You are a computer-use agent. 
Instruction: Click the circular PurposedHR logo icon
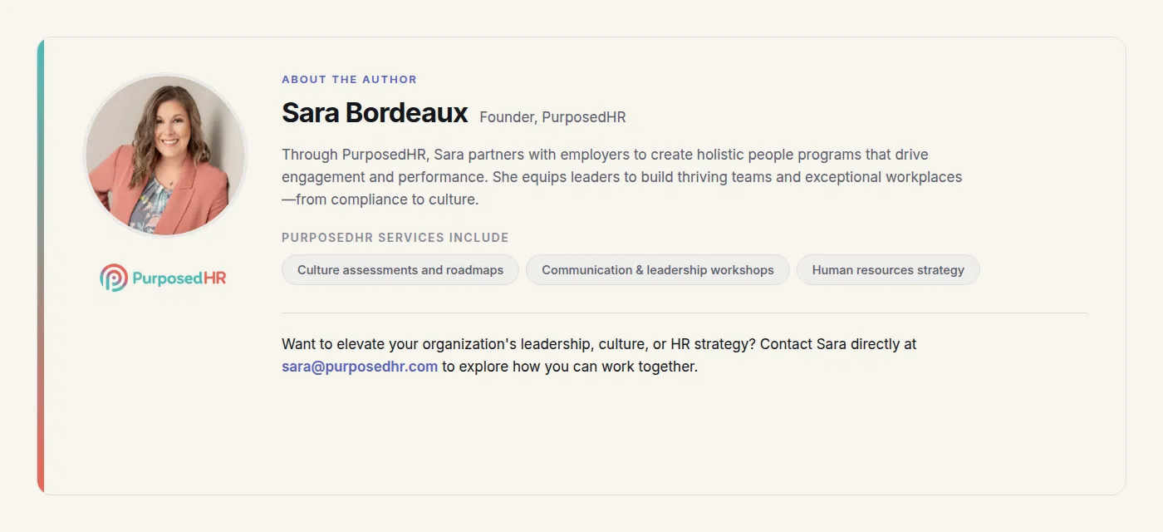pyautogui.click(x=113, y=278)
